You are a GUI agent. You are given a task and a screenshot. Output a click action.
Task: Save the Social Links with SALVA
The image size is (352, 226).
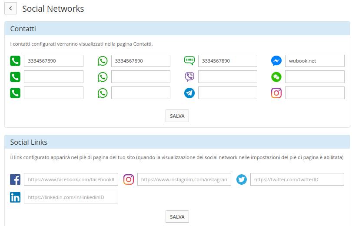pyautogui.click(x=177, y=216)
